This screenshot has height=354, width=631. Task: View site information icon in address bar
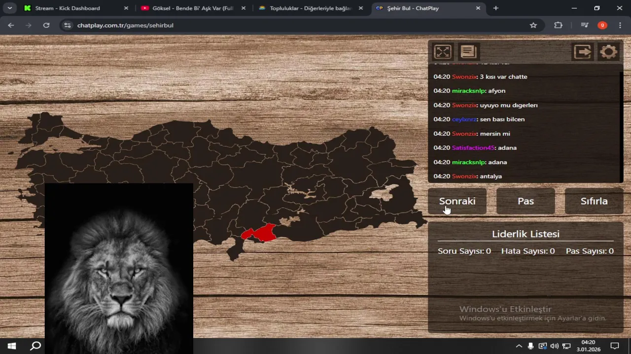68,25
